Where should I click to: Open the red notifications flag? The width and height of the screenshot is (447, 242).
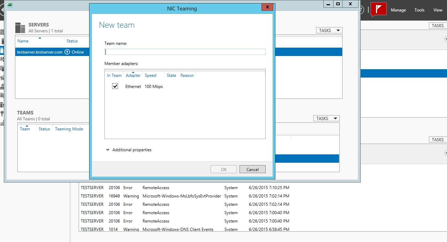tap(378, 9)
